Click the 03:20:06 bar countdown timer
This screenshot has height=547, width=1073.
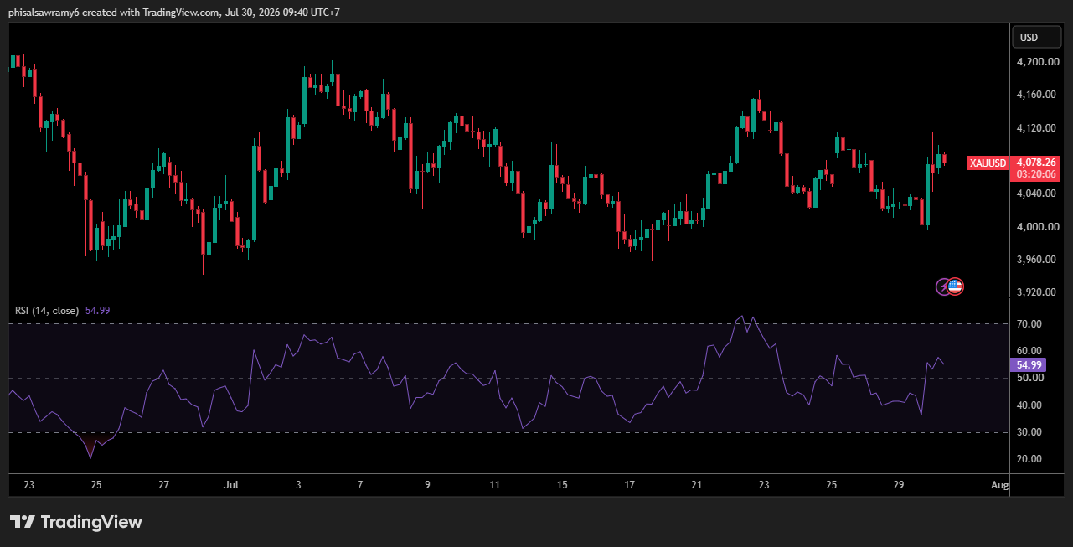click(1036, 174)
